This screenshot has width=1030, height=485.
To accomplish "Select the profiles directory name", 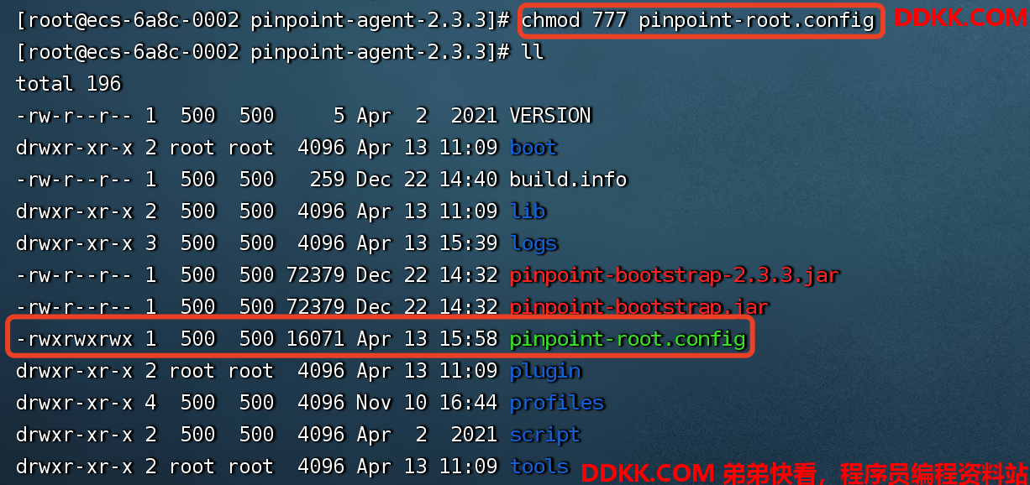I will (557, 403).
